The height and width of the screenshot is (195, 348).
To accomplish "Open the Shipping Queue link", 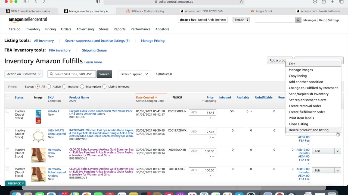I will 94,50.
